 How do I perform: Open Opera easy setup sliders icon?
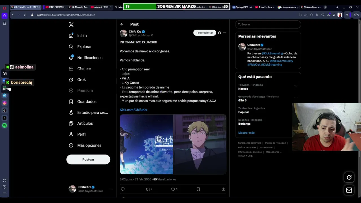coord(334,15)
